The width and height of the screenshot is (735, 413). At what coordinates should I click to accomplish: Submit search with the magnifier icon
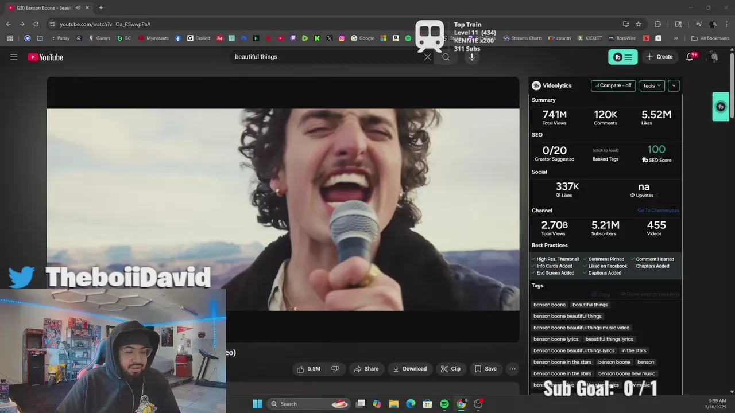tap(446, 57)
